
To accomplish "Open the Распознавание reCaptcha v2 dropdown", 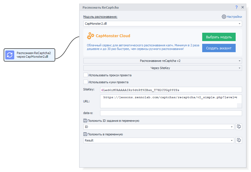I will [x=239, y=60].
